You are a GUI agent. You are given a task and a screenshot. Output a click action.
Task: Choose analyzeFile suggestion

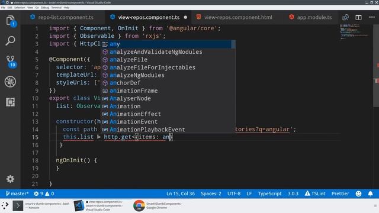(166, 60)
